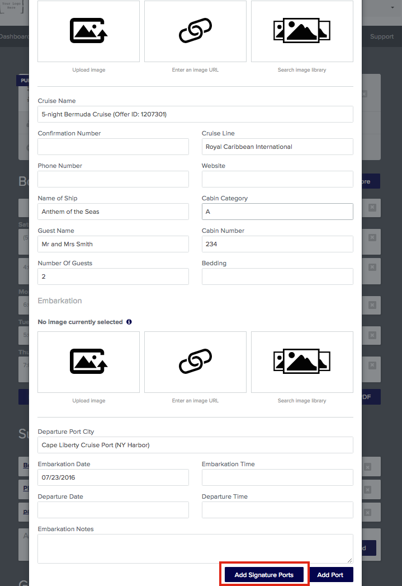This screenshot has width=402, height=586.
Task: Click the Add Signature Ports button
Action: [264, 575]
